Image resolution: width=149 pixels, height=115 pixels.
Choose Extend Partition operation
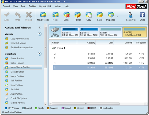pyautogui.click(x=17, y=72)
